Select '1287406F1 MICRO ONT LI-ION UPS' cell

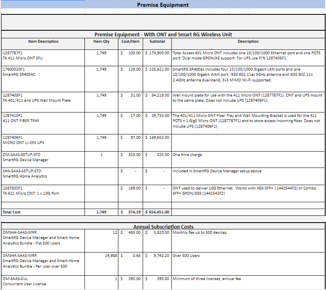(x=43, y=143)
